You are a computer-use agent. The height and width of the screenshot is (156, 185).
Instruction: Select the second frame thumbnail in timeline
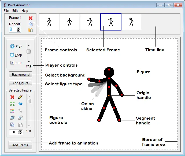[70, 22]
